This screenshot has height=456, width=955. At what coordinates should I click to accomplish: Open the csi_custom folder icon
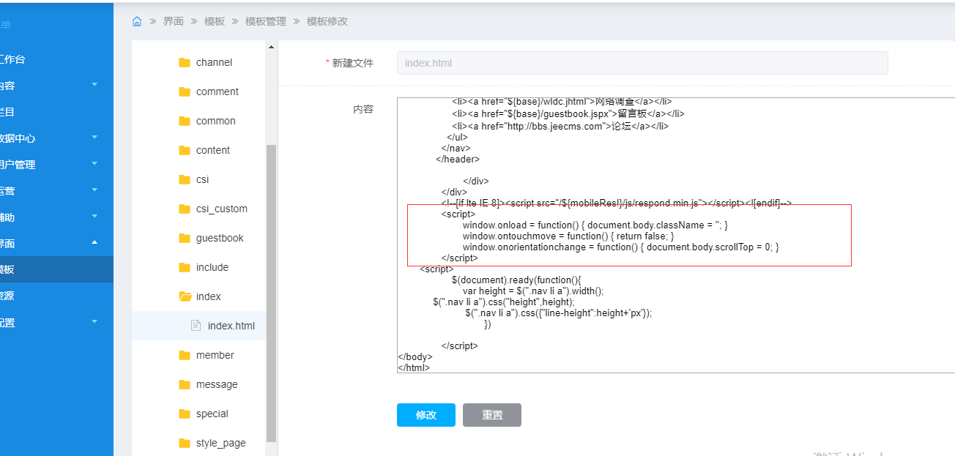185,209
